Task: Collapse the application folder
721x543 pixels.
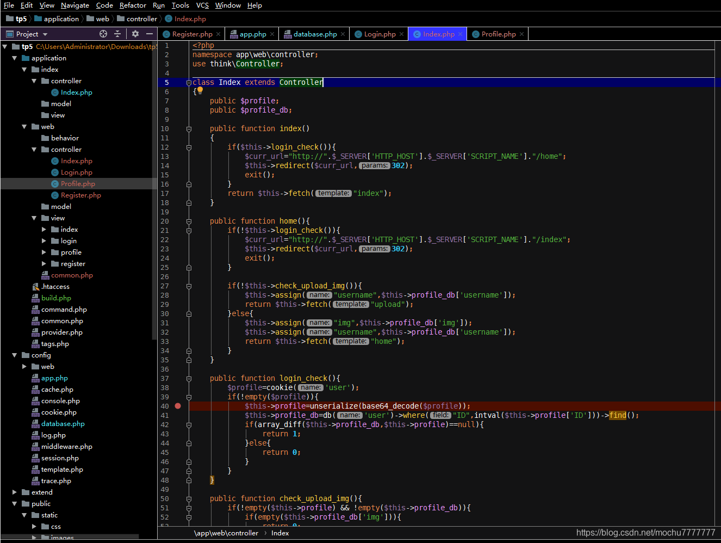Action: coord(15,58)
